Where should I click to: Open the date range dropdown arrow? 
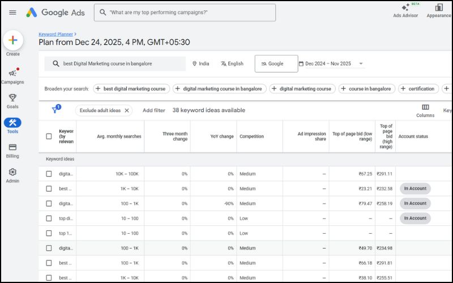coord(361,63)
